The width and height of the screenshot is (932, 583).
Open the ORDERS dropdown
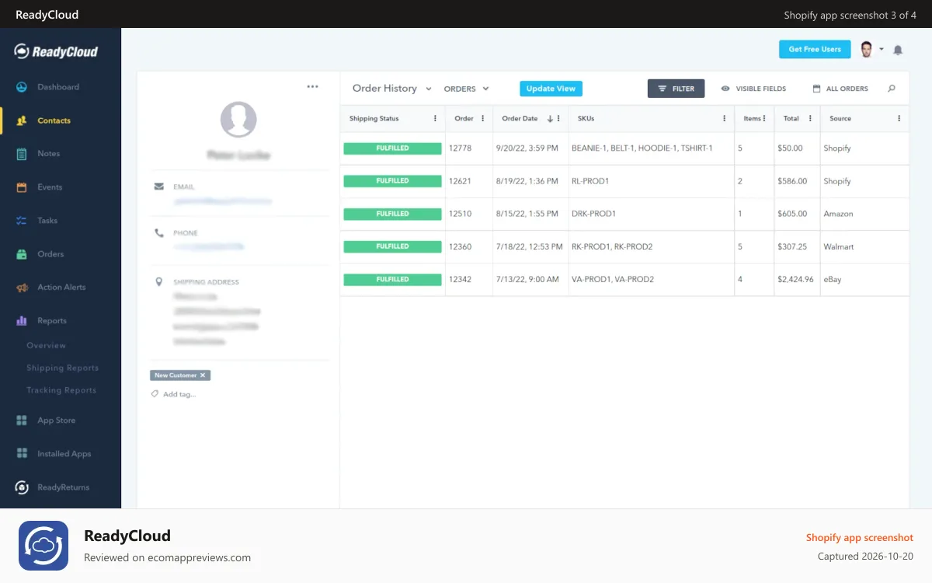[467, 89]
